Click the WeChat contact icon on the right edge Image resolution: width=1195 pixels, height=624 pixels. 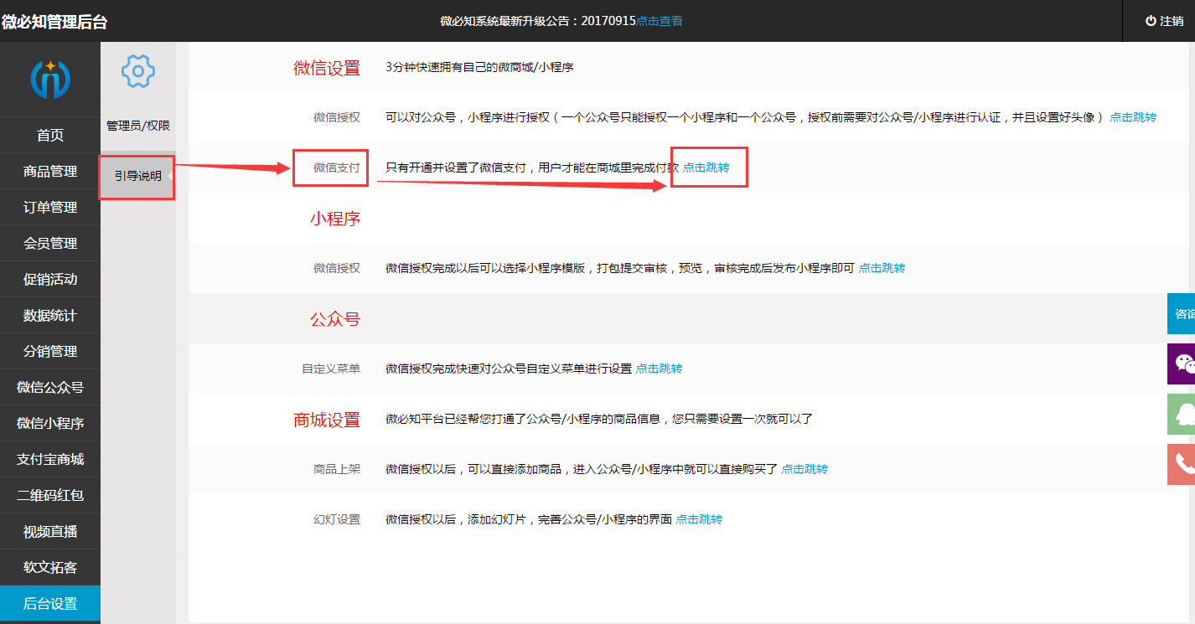[x=1182, y=364]
